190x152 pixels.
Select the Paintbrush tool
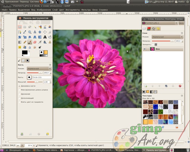tap(30, 42)
